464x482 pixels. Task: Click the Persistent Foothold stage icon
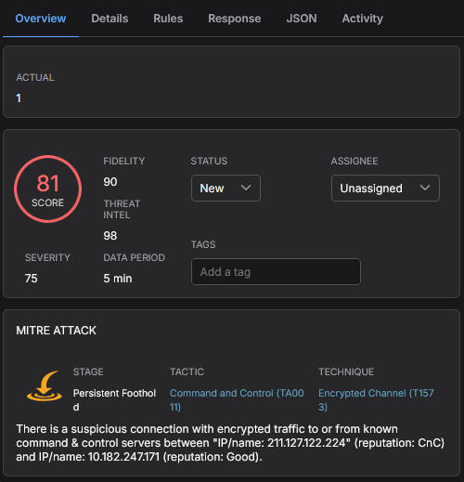45,385
